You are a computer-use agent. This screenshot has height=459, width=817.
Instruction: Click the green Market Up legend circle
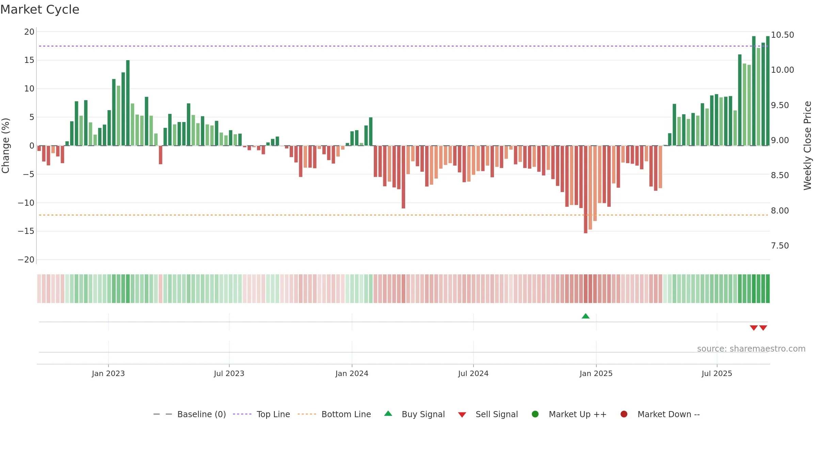click(535, 414)
